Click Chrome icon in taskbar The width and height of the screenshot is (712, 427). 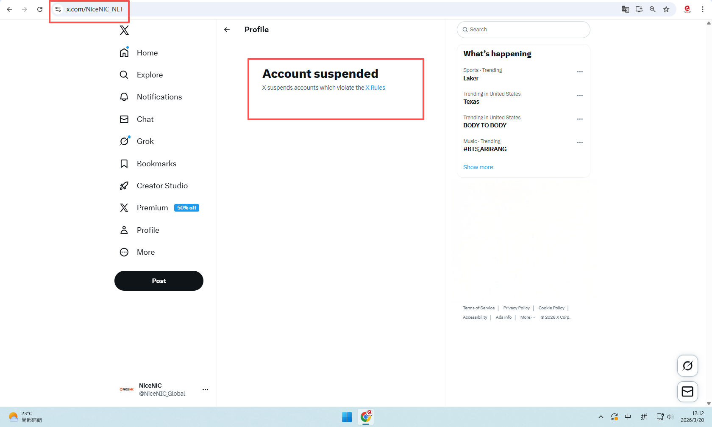pyautogui.click(x=366, y=417)
